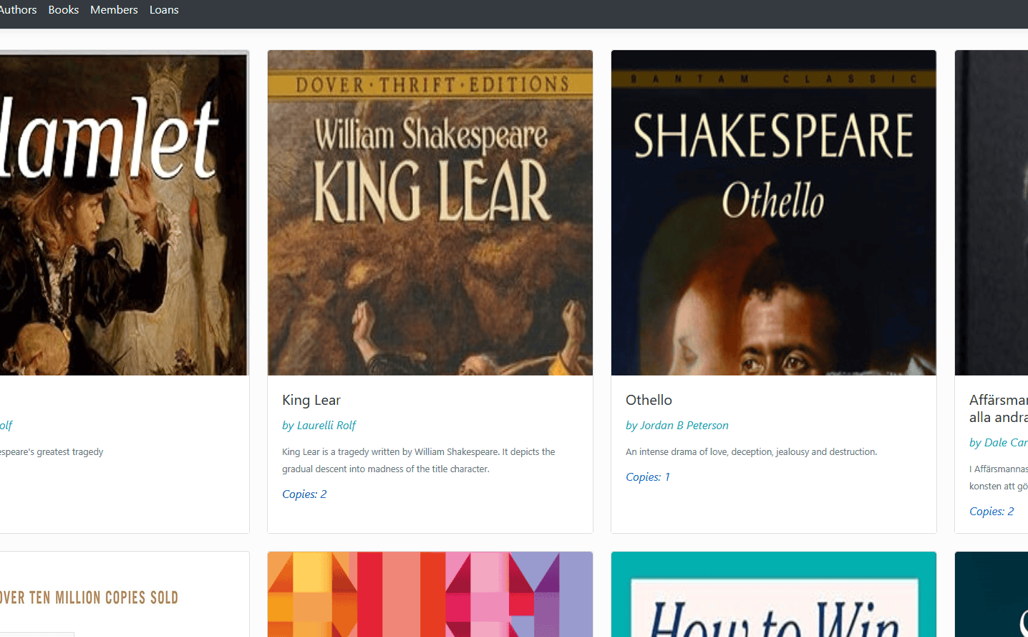Click author link Jordan B Peterson
Image resolution: width=1028 pixels, height=637 pixels.
click(677, 426)
